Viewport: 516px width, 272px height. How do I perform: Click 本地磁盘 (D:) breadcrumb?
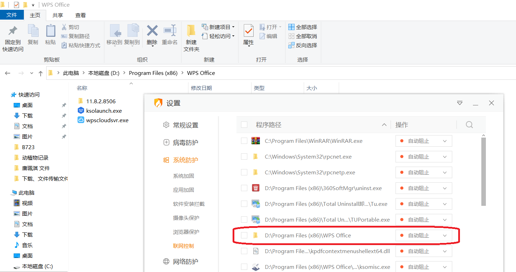(x=104, y=73)
